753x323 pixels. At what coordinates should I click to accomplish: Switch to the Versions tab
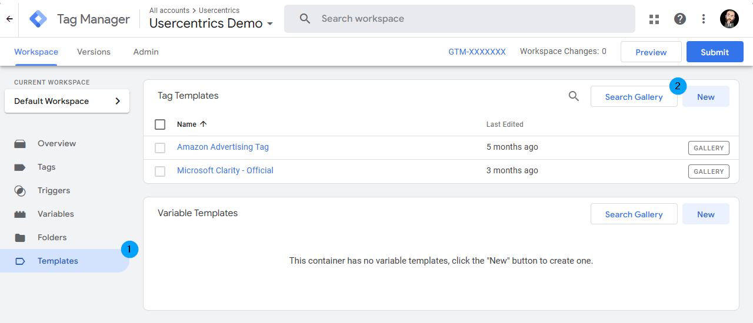(x=94, y=52)
